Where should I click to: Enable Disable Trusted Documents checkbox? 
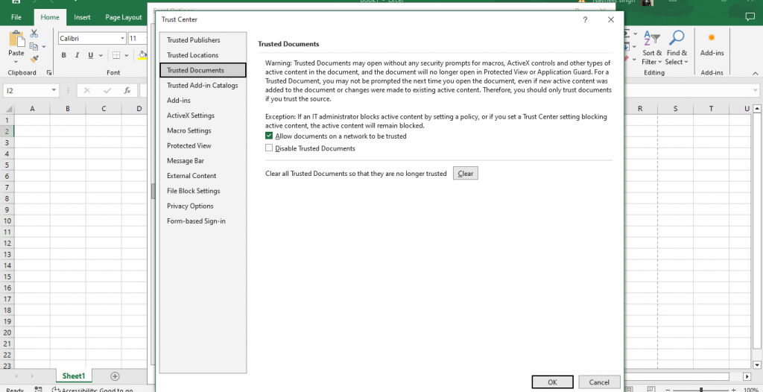[x=270, y=148]
